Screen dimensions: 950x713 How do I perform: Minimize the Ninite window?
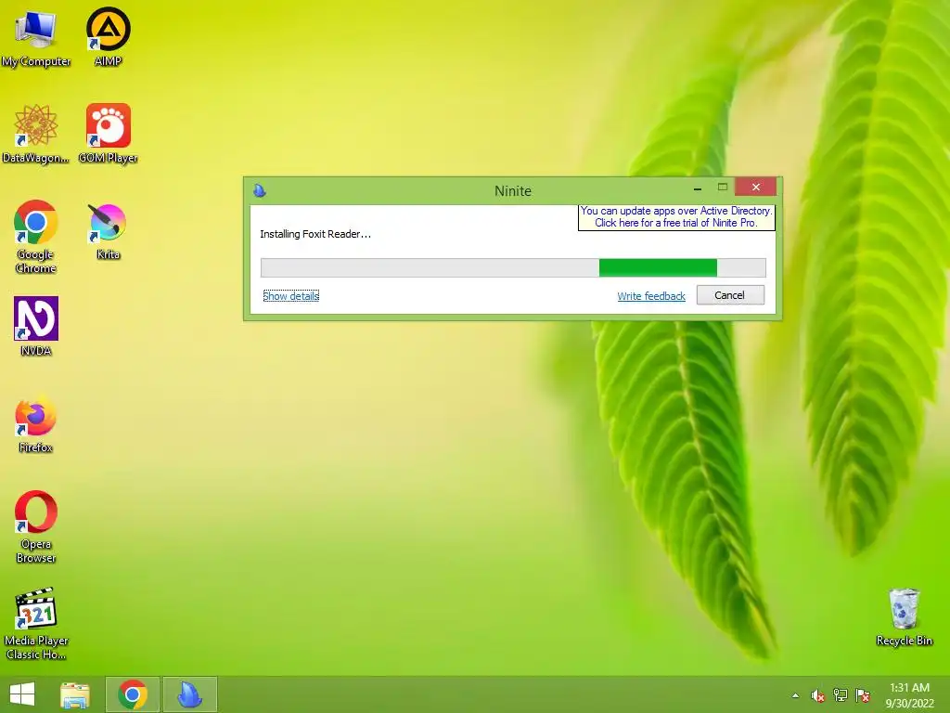click(x=698, y=188)
